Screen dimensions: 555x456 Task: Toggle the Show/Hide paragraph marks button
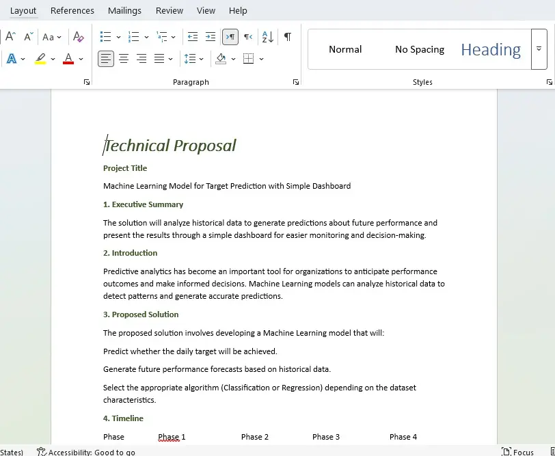pyautogui.click(x=286, y=36)
